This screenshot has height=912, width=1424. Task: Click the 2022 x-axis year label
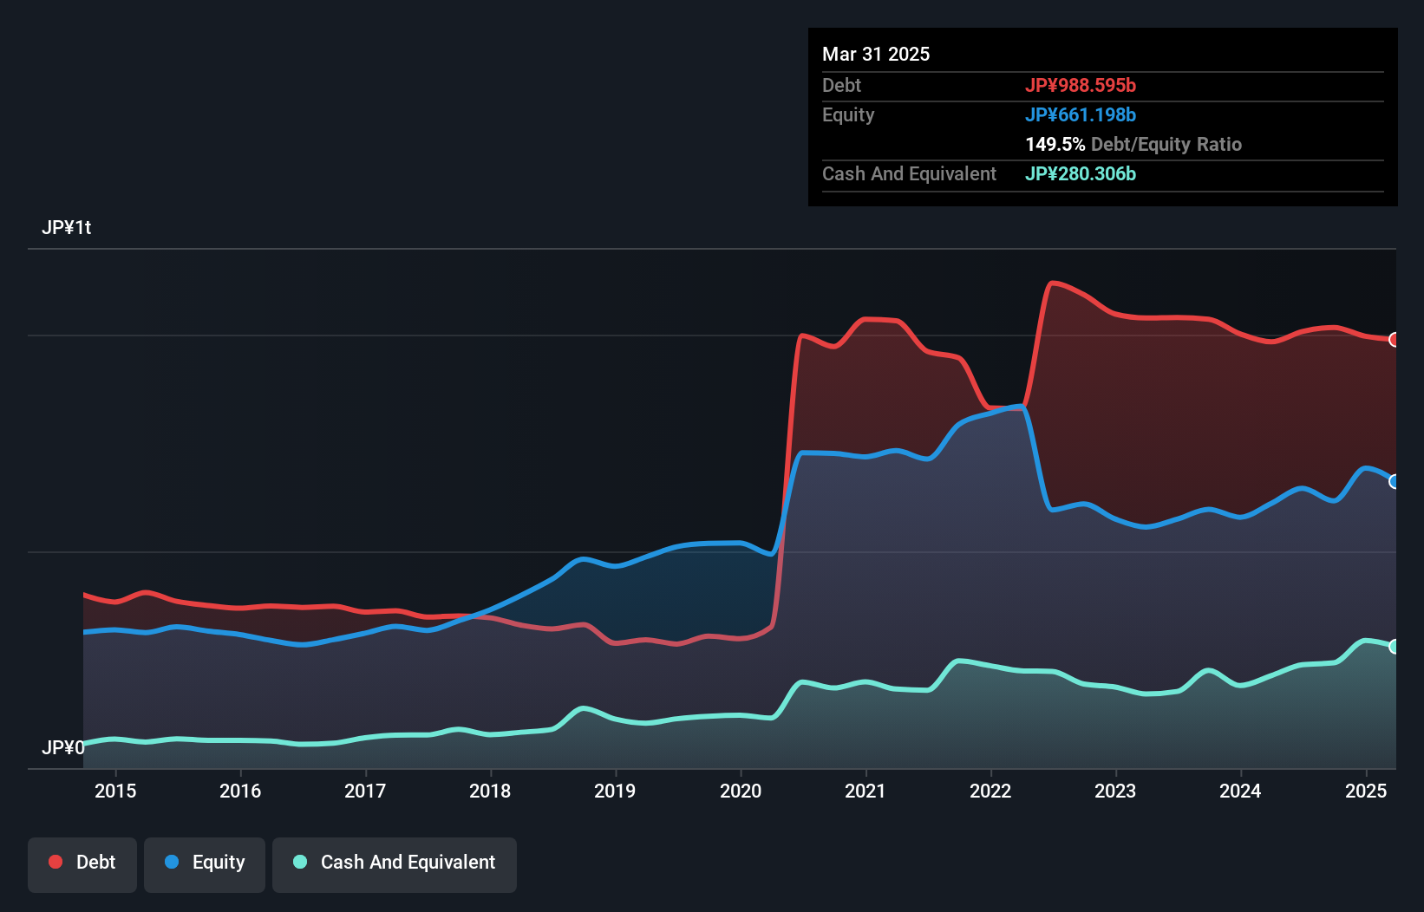click(x=990, y=791)
